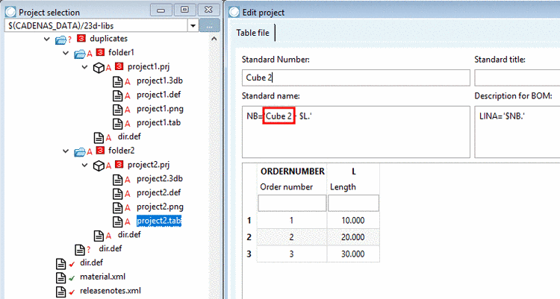560x299 pixels.
Task: Select the duplicates folder icon
Action: click(x=60, y=40)
